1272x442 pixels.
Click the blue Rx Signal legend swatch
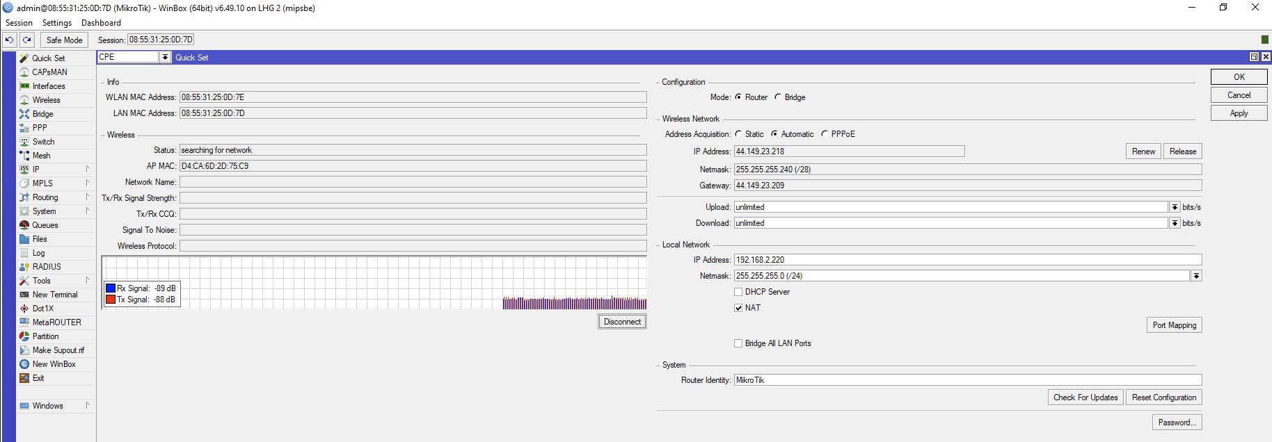coord(111,288)
